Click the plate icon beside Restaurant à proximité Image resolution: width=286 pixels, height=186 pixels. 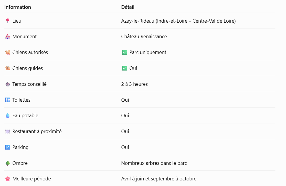click(8, 132)
